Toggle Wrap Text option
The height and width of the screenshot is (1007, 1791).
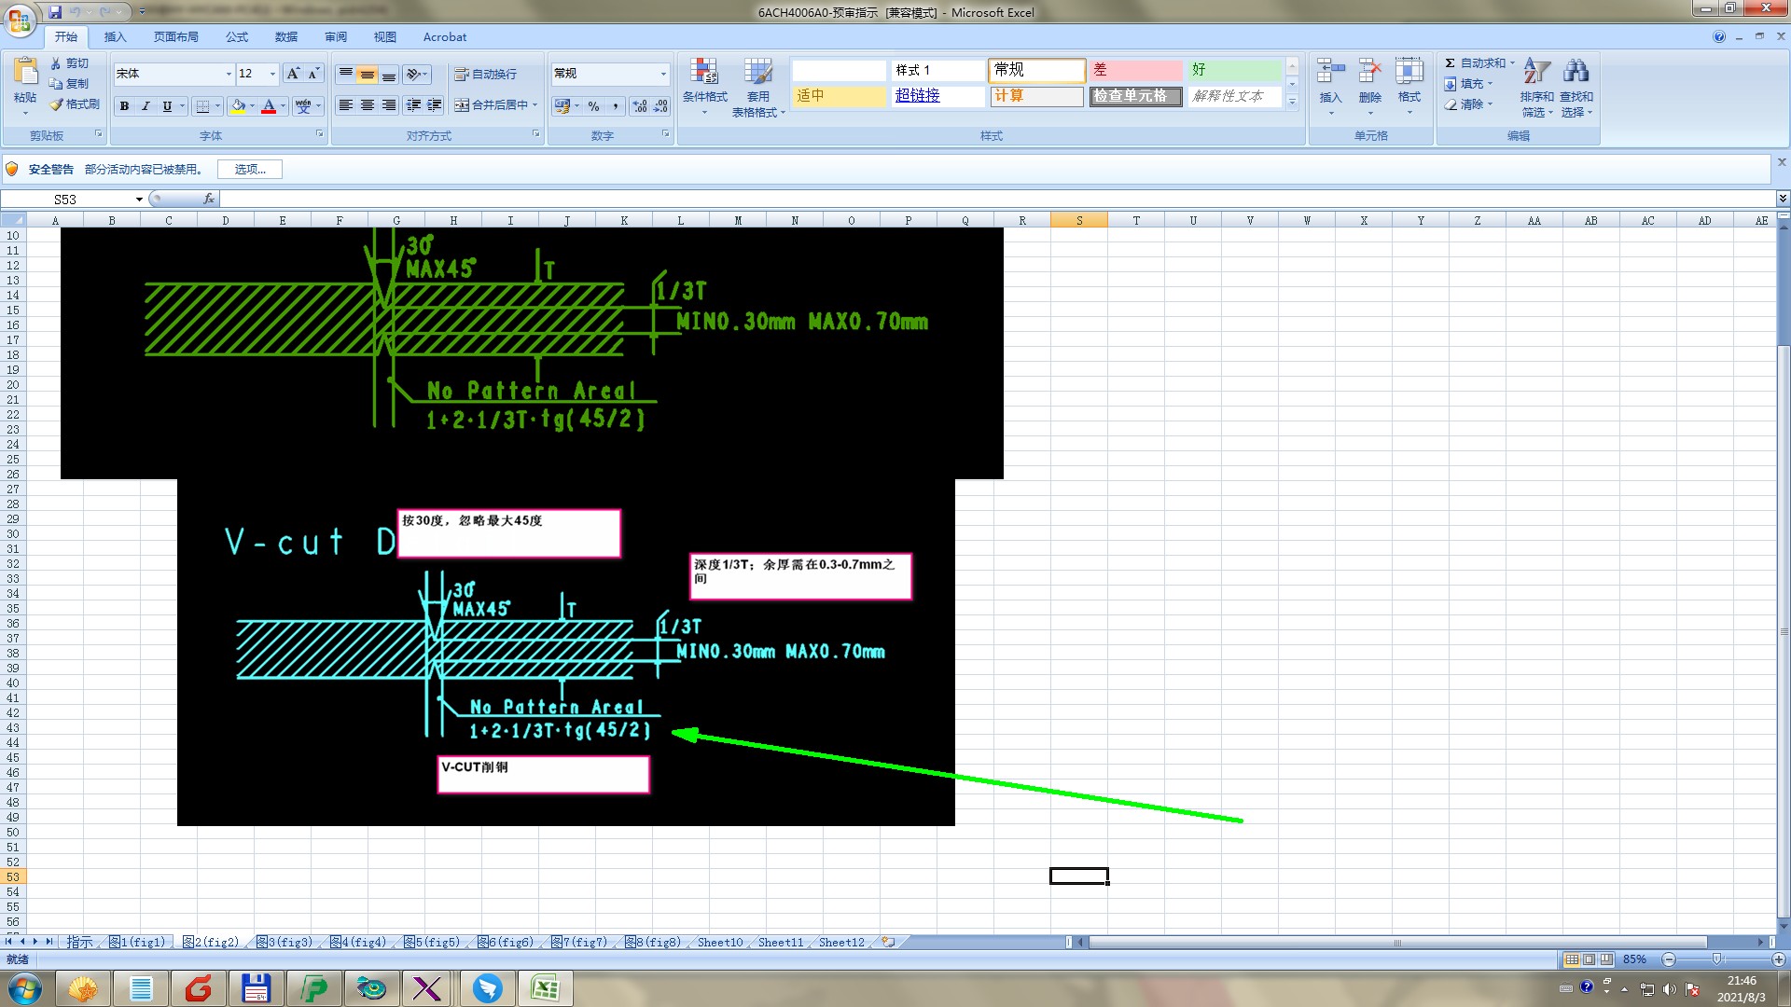coord(485,74)
